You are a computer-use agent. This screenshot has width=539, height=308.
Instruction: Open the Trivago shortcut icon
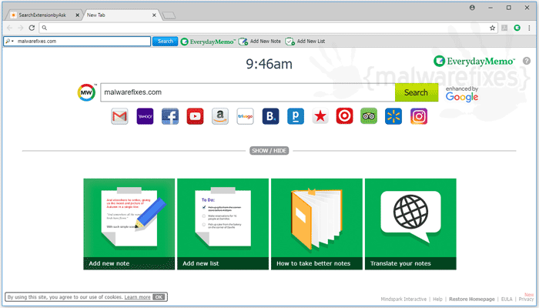pos(245,116)
